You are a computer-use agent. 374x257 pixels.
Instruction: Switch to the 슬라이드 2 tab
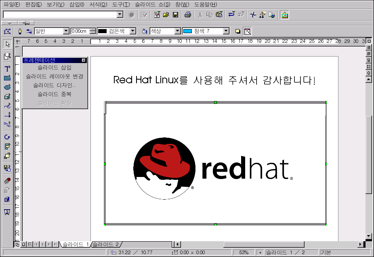pos(106,244)
